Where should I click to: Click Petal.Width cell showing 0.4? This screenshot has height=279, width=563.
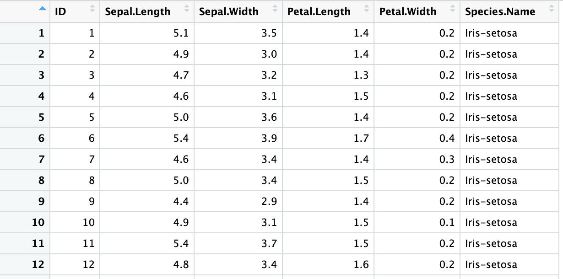[x=417, y=138]
